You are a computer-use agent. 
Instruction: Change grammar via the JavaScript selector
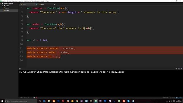[172, 98]
